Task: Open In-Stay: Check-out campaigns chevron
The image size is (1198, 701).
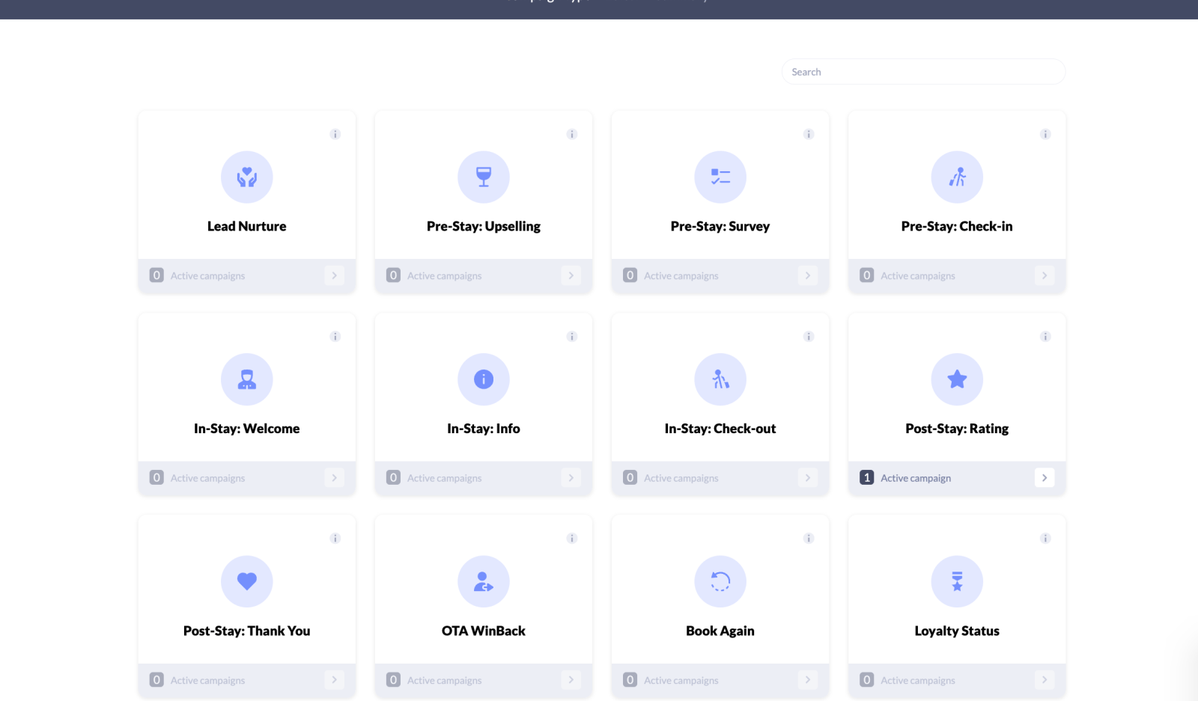Action: (808, 477)
